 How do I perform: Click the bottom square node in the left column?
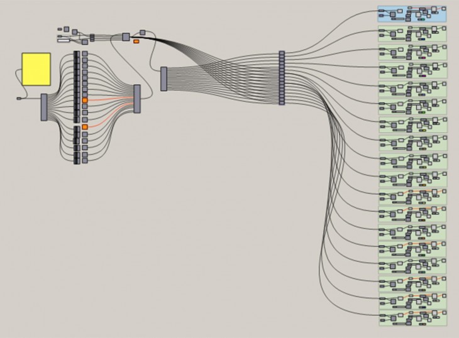click(85, 160)
